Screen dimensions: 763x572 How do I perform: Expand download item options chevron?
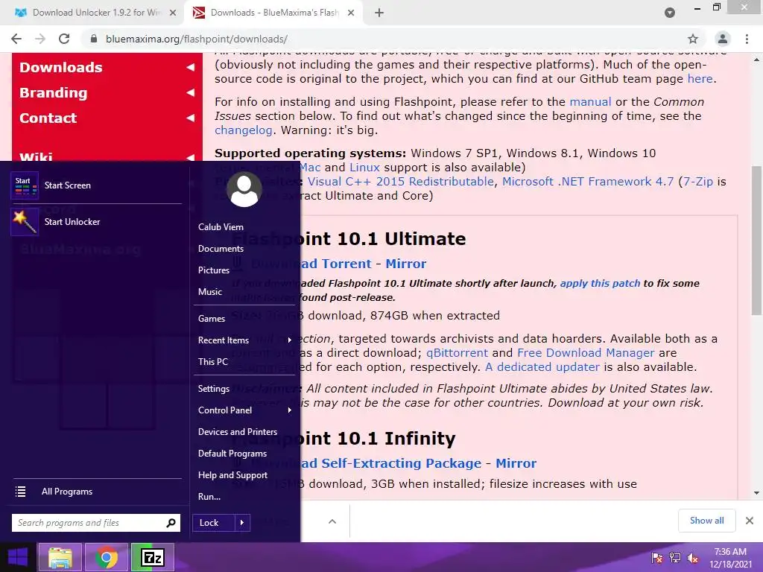[x=332, y=521]
